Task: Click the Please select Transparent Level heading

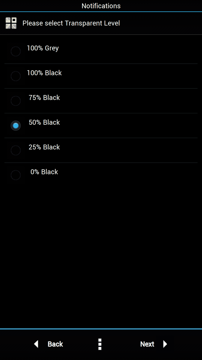Action: click(x=71, y=23)
